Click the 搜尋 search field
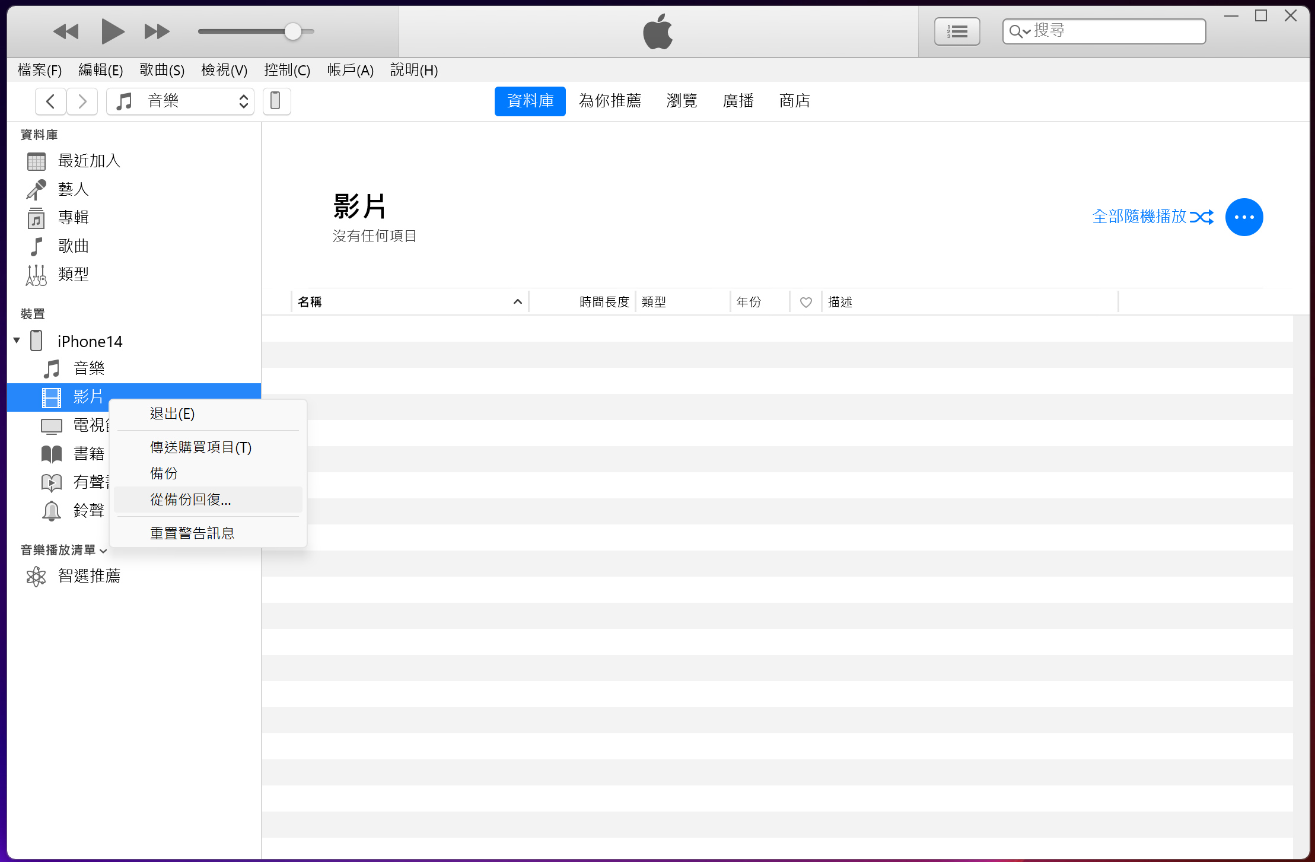Image resolution: width=1315 pixels, height=862 pixels. click(1104, 31)
